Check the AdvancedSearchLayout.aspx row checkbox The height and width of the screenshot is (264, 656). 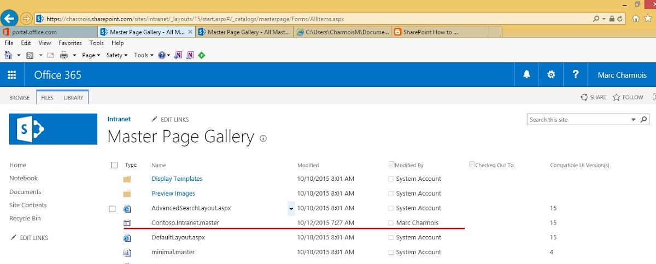point(112,209)
